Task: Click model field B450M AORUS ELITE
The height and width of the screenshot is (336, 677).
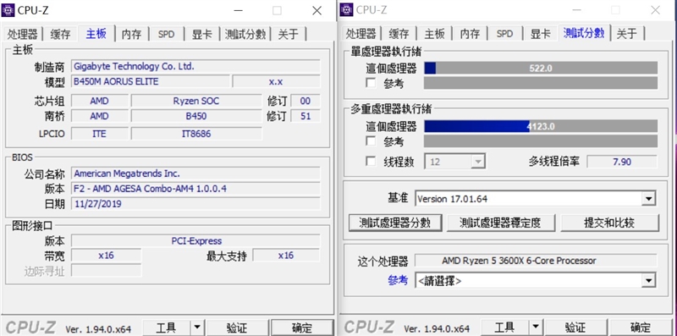Action: [x=151, y=81]
